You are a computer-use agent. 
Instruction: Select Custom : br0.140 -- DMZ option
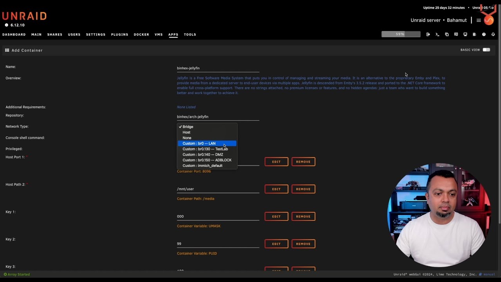[x=207, y=154]
